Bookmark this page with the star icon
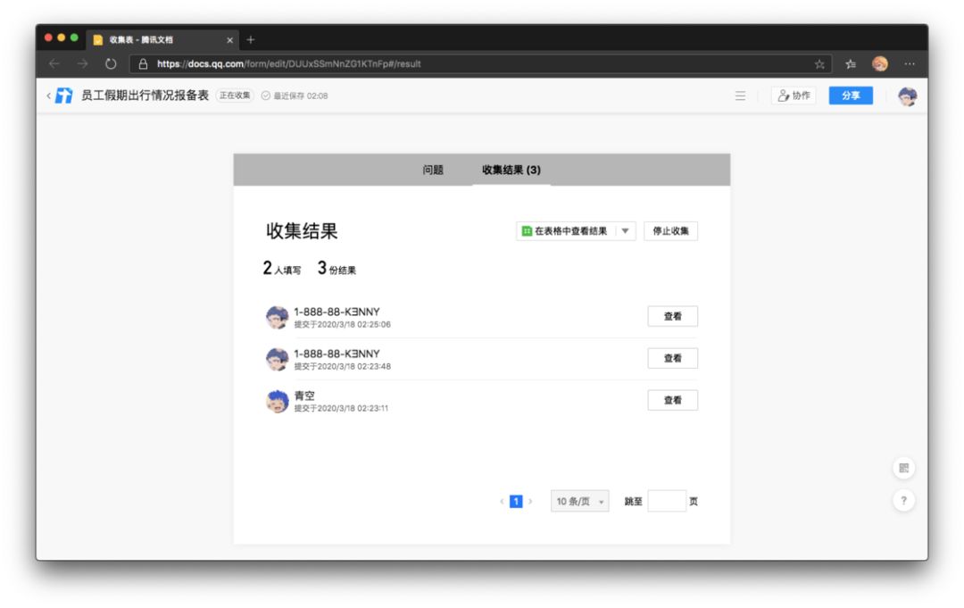The width and height of the screenshot is (964, 608). point(819,64)
